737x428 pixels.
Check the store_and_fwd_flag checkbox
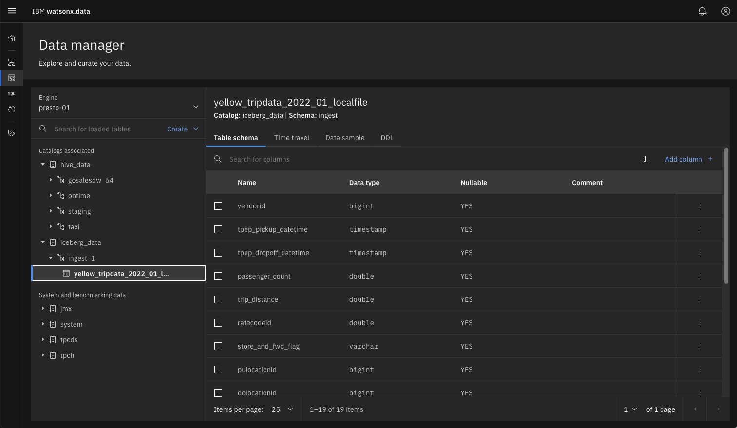click(218, 346)
